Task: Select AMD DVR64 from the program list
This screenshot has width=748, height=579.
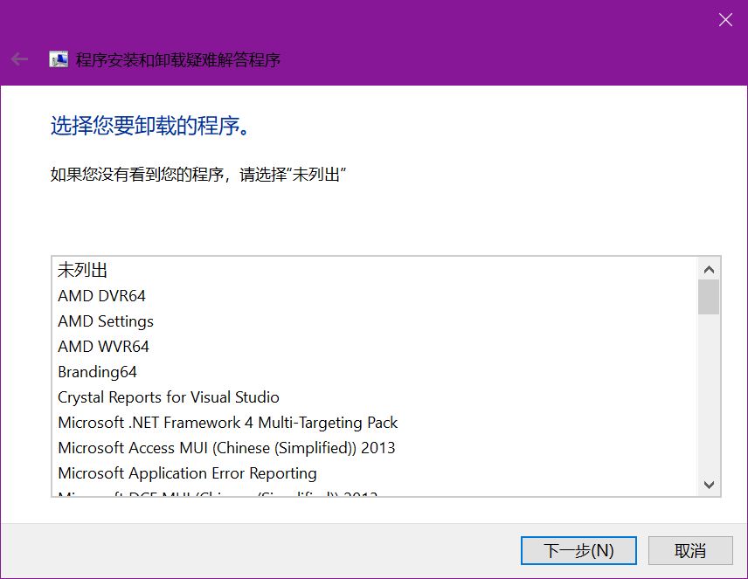Action: coord(101,296)
